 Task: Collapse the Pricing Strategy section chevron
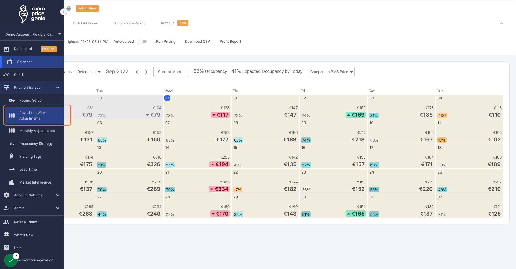(x=58, y=87)
